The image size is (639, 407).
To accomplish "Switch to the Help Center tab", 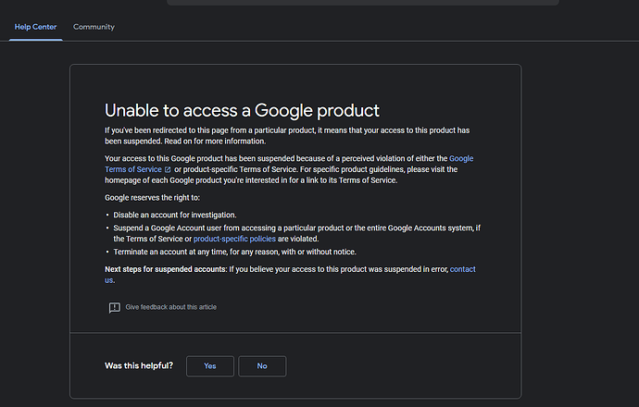I will point(35,27).
